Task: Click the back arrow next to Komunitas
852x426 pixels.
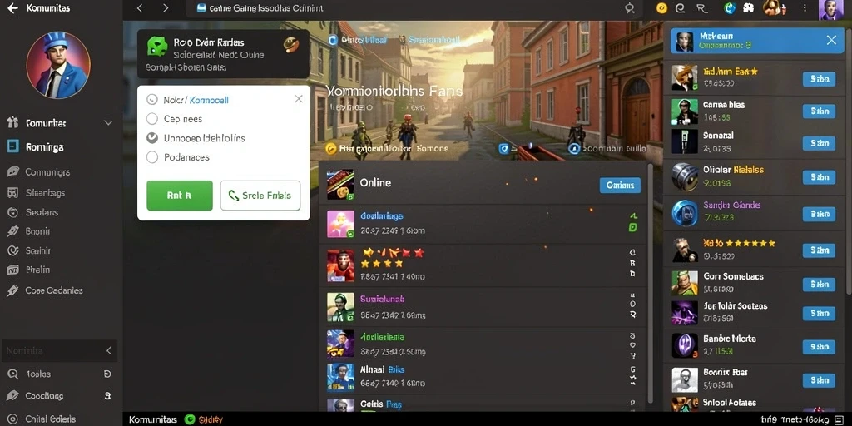Action: point(12,8)
